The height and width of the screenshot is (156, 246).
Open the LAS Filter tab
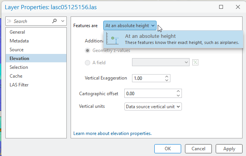[36, 85]
